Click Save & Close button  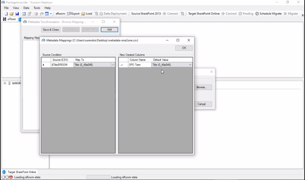pos(51,29)
